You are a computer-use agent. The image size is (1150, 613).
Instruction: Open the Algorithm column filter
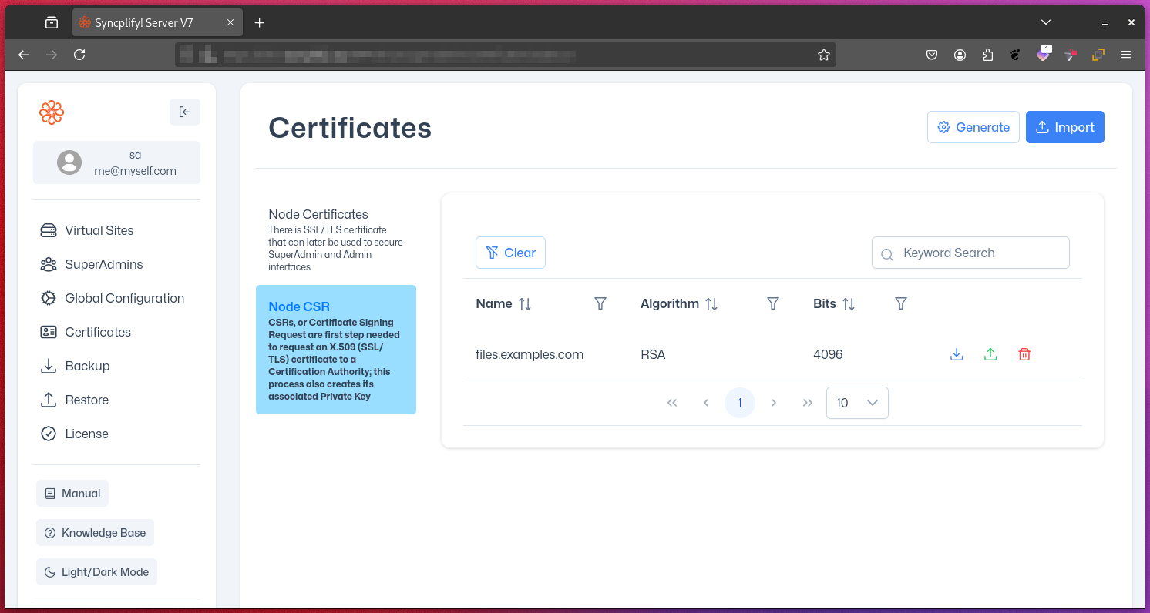point(773,303)
